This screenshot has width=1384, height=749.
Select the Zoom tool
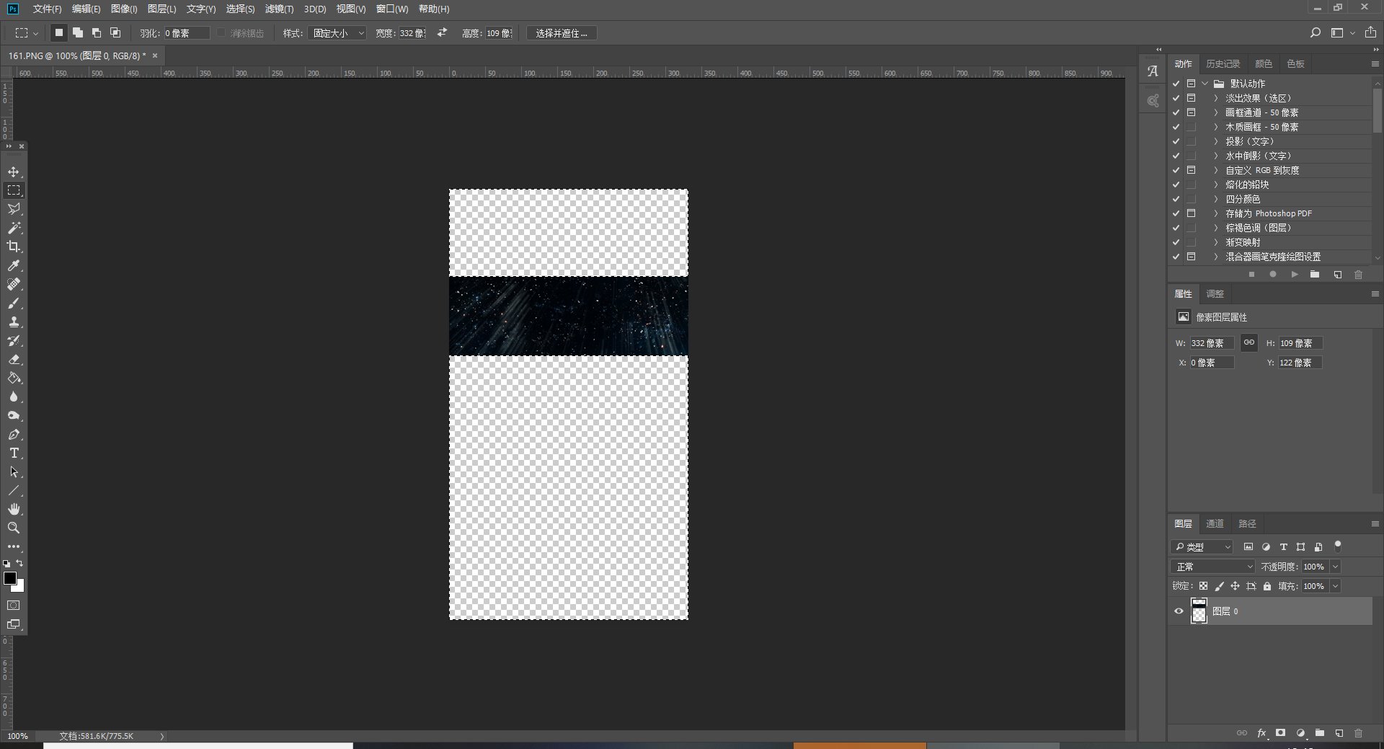(14, 528)
